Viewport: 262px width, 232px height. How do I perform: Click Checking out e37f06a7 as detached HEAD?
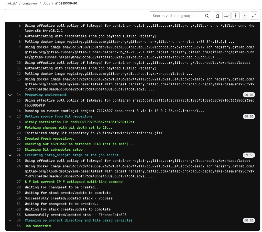point(80,144)
